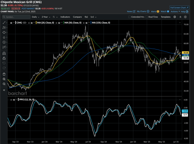Hide the MA (20, Close, 0) line
The width and height of the screenshot is (194, 144).
[32, 23]
